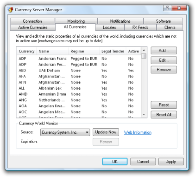195x177 pixels.
Task: Click the name UAE Dirham
Action: [x=49, y=71]
